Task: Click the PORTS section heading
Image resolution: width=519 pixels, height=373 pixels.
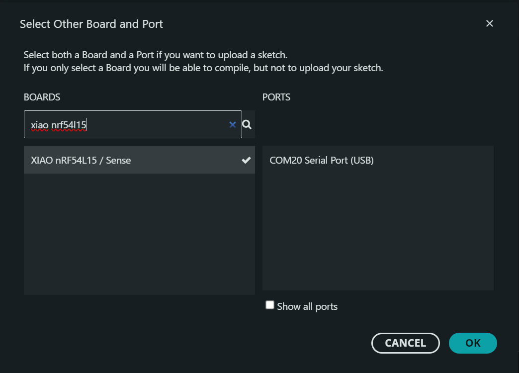Action: click(x=276, y=97)
